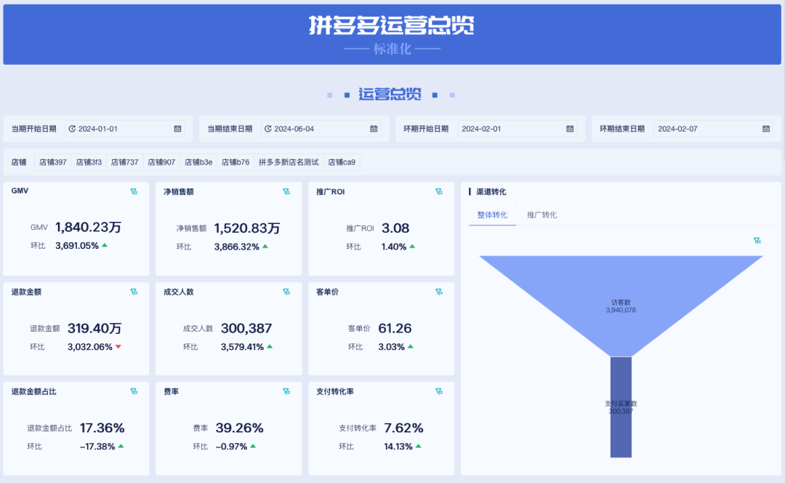Select shop 店铺907
Viewport: 785px width, 483px height.
click(x=161, y=162)
